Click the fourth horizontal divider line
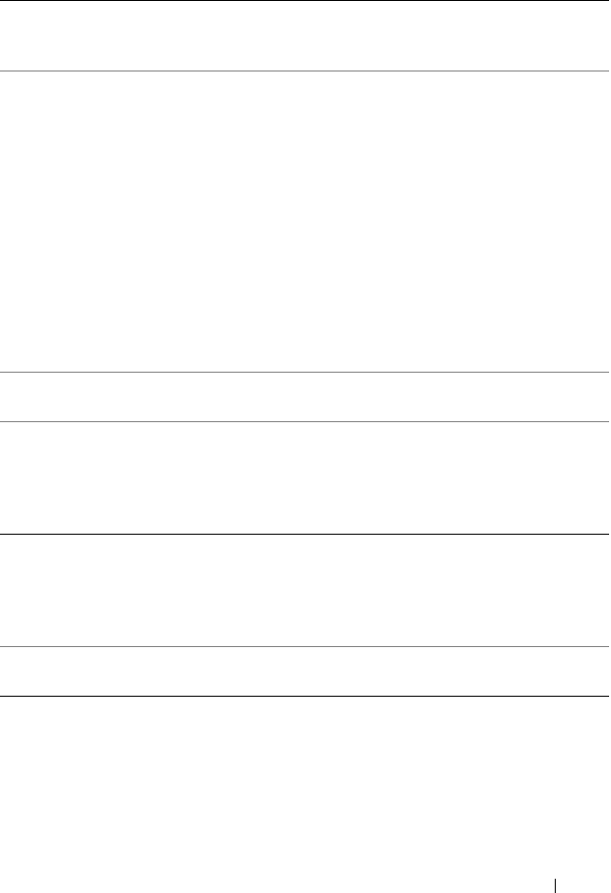 point(305,421)
